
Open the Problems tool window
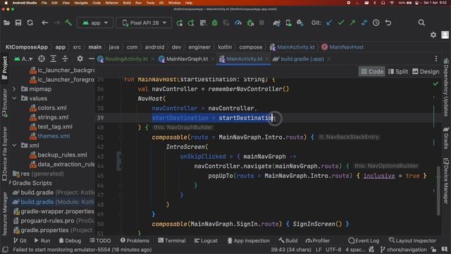point(135,241)
